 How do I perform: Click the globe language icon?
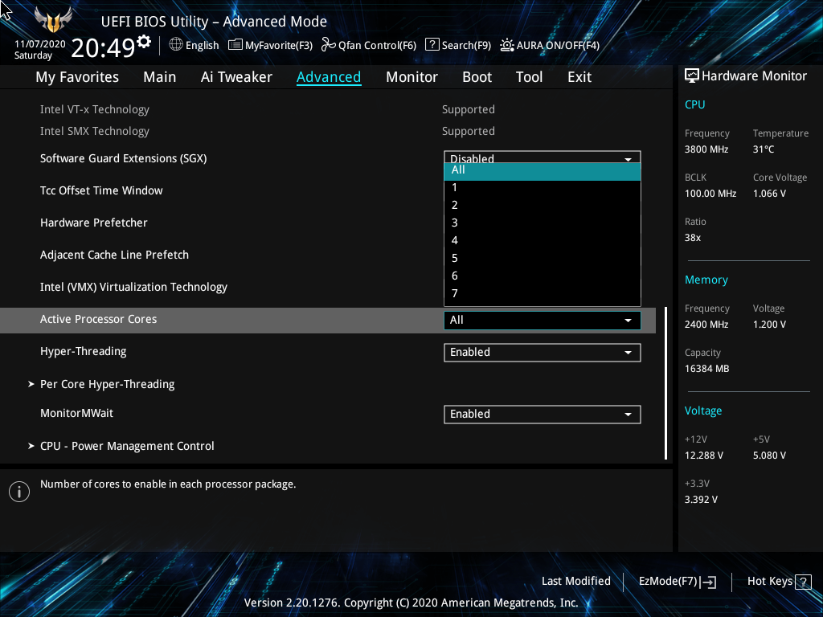point(176,45)
